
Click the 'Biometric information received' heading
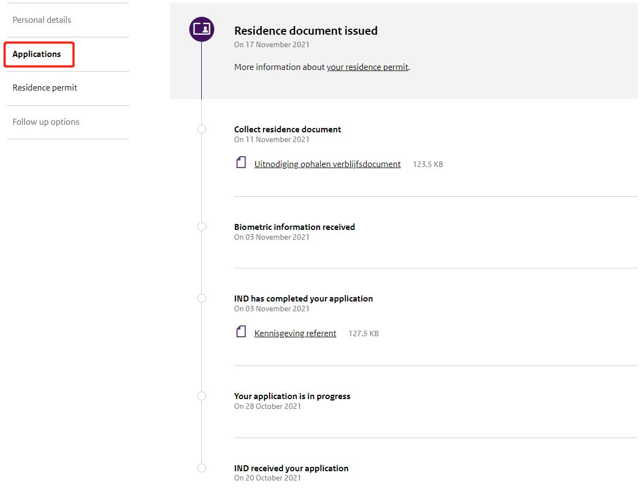tap(294, 227)
